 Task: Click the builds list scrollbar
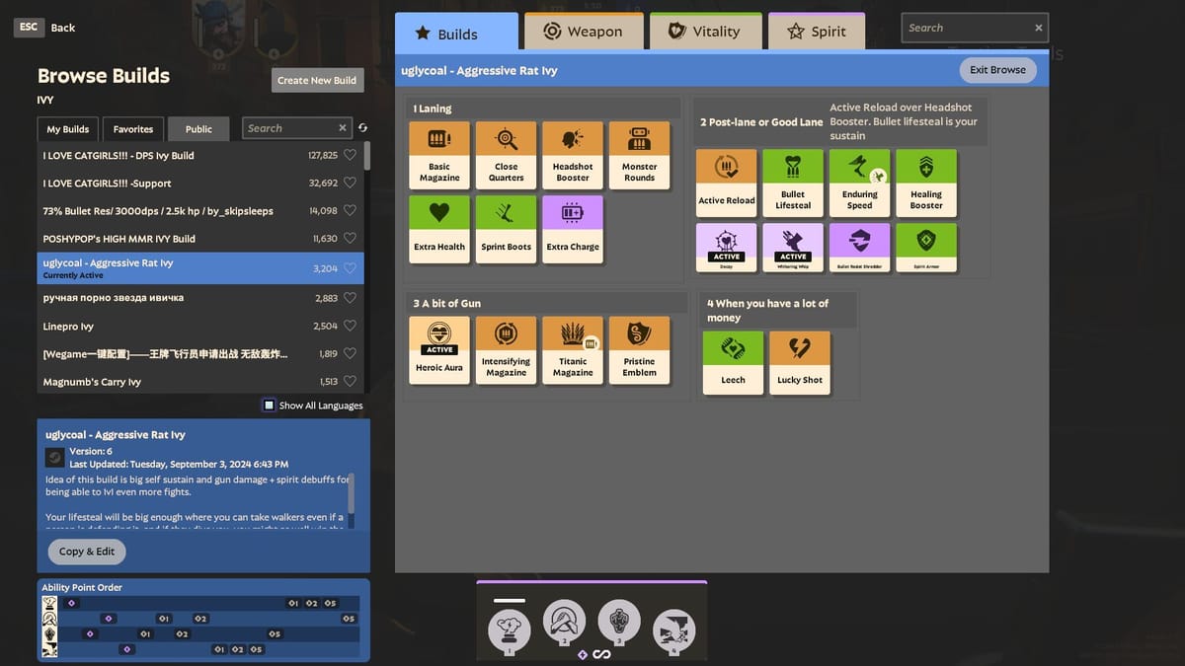[x=367, y=158]
